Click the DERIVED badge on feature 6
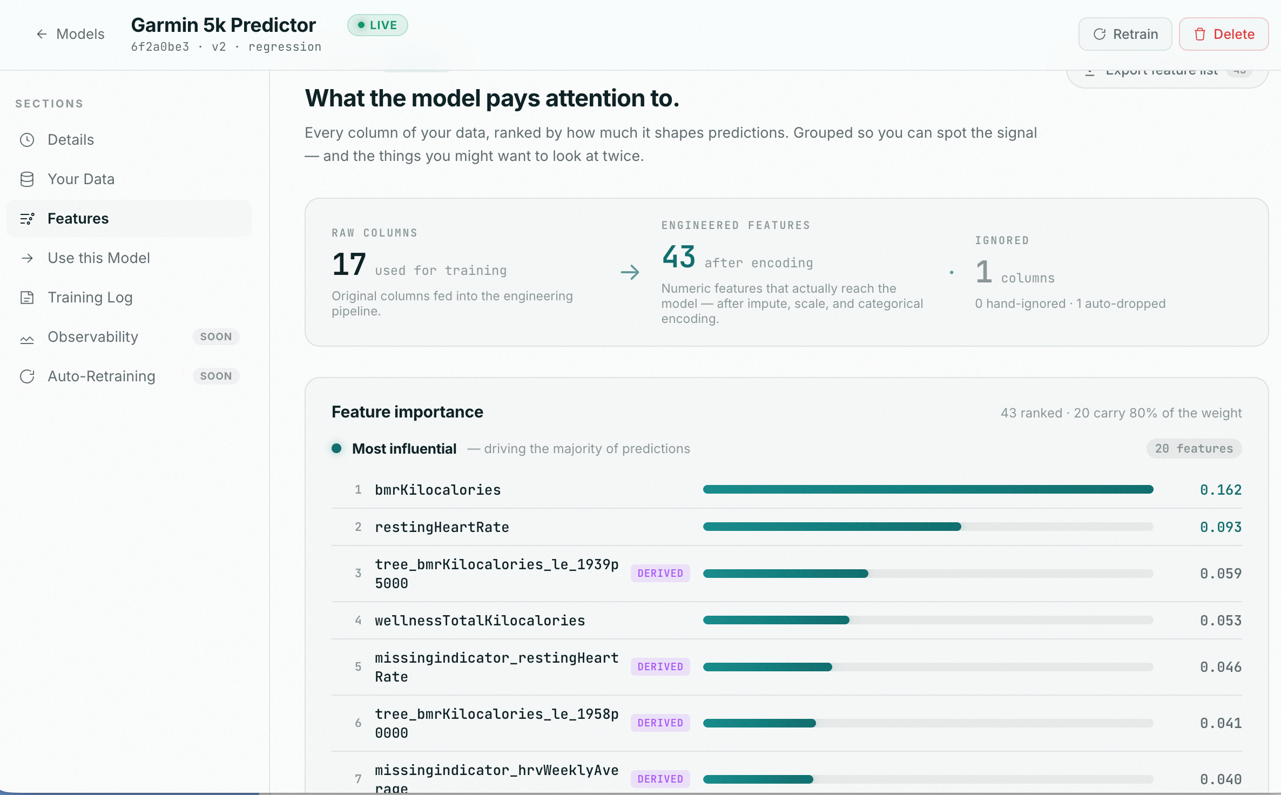 [x=660, y=723]
